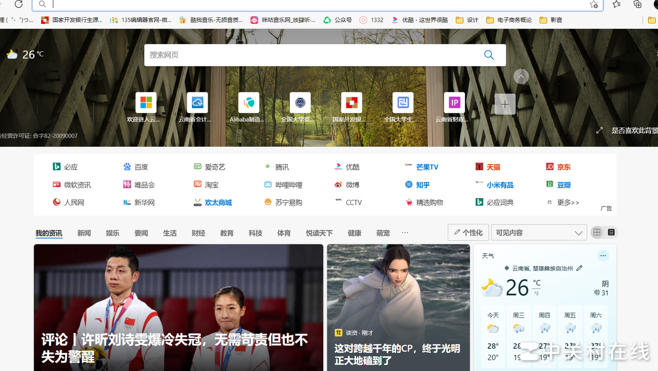
Task: Click the browser refresh icon
Action: pyautogui.click(x=19, y=4)
